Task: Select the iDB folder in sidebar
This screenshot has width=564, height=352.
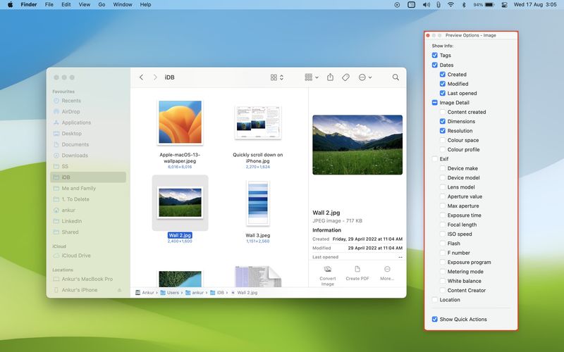Action: pos(88,177)
